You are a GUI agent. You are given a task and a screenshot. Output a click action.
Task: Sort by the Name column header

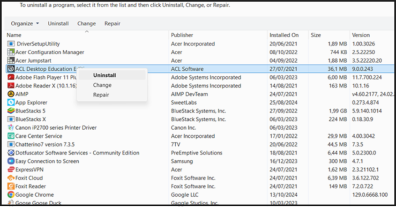click(x=14, y=35)
